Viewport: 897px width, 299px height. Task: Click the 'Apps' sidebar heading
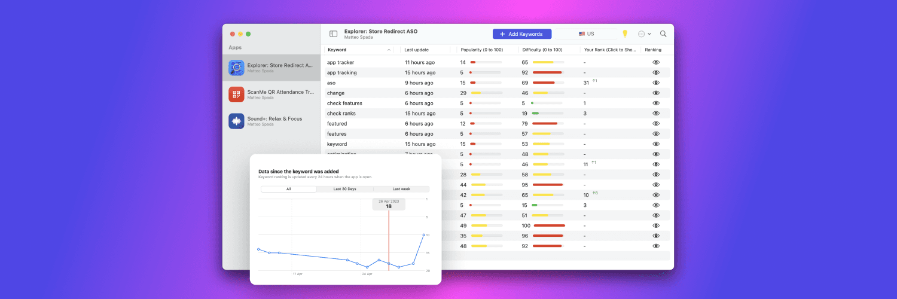click(x=234, y=47)
